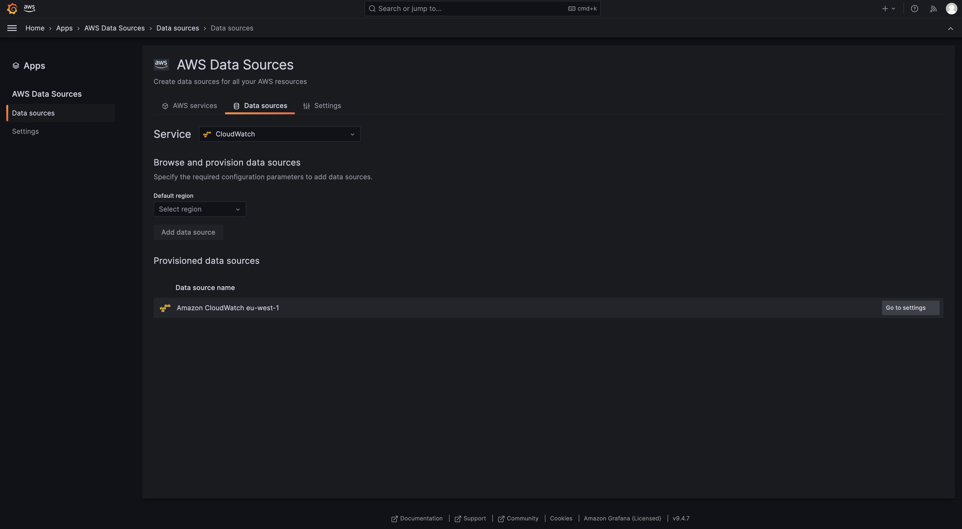Click the CloudWatch icon beside data source row
The height and width of the screenshot is (529, 962).
pyautogui.click(x=165, y=308)
